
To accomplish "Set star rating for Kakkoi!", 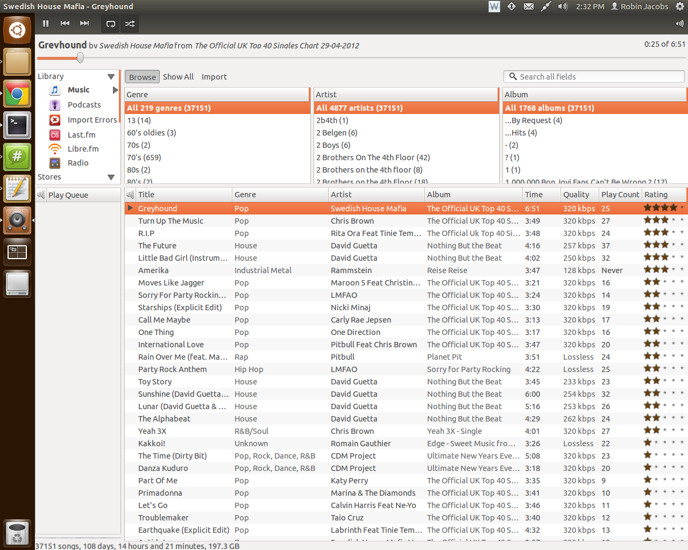I will point(664,443).
